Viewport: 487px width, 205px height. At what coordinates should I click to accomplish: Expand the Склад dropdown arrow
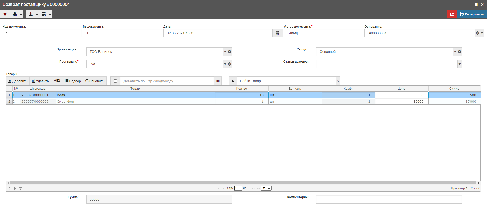455,52
